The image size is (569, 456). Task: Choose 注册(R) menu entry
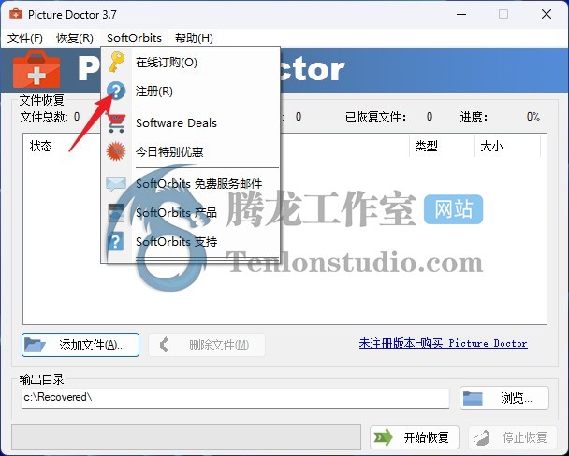point(190,92)
